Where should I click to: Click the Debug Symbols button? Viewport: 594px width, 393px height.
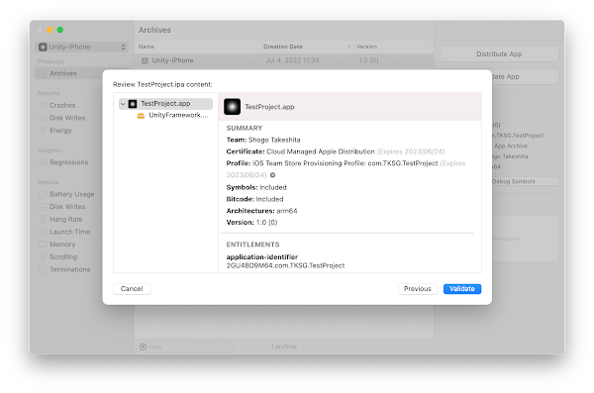point(525,181)
